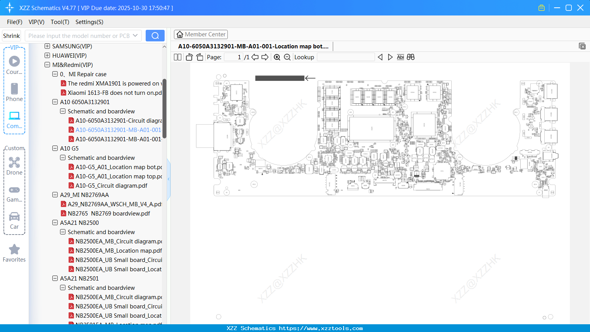The width and height of the screenshot is (590, 332).
Task: Open Member Center
Action: (201, 34)
